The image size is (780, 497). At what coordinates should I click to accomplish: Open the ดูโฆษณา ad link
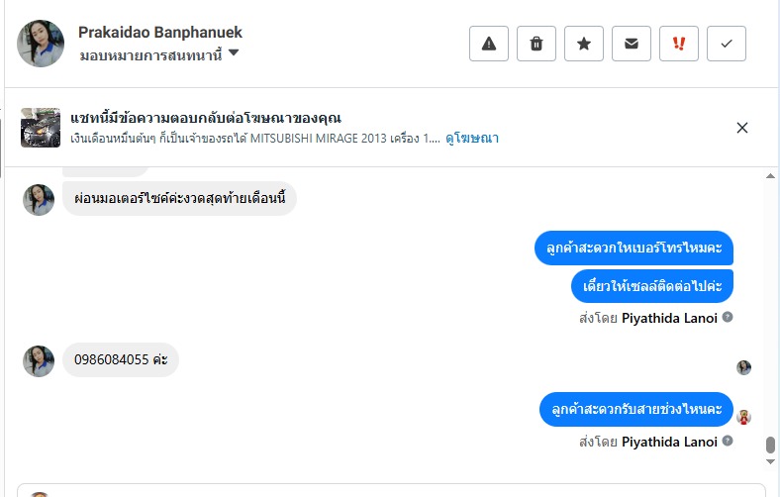(x=471, y=139)
